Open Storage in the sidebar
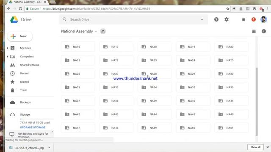The image size is (271, 152). coord(25,114)
